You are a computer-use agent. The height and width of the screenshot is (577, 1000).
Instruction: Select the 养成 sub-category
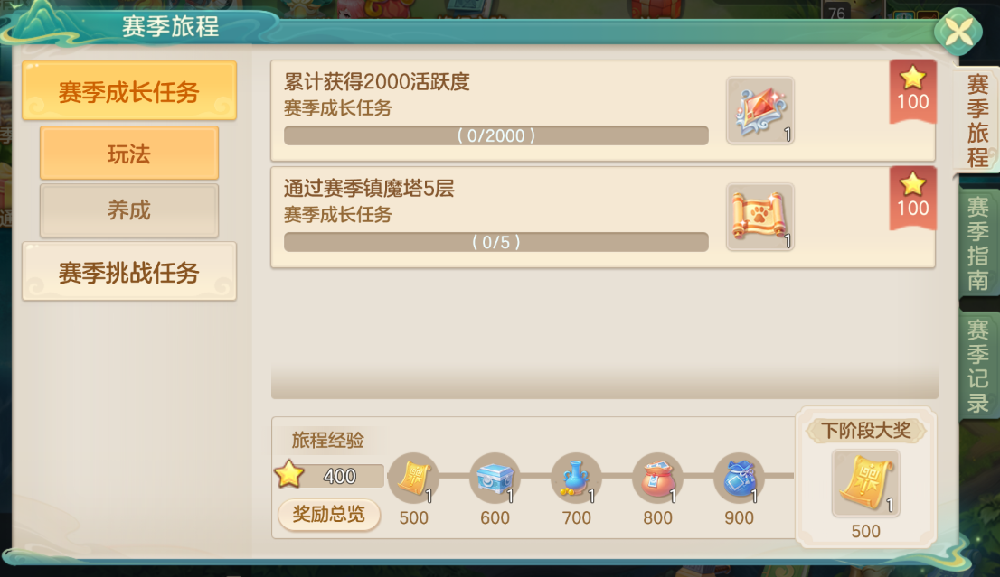[129, 210]
